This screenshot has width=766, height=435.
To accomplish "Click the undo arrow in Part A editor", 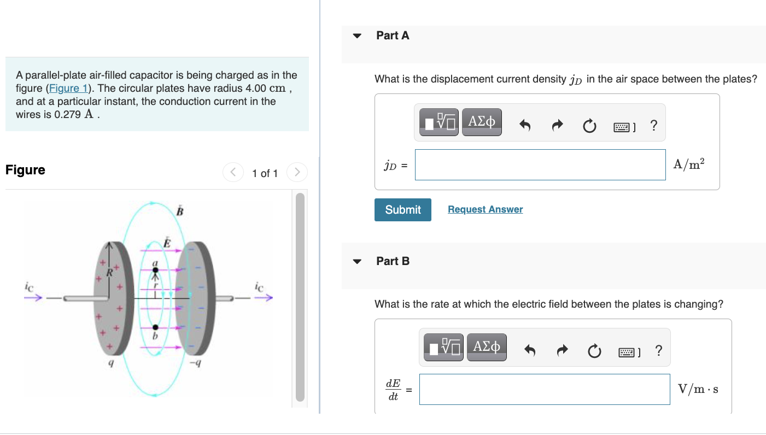I will click(x=524, y=125).
